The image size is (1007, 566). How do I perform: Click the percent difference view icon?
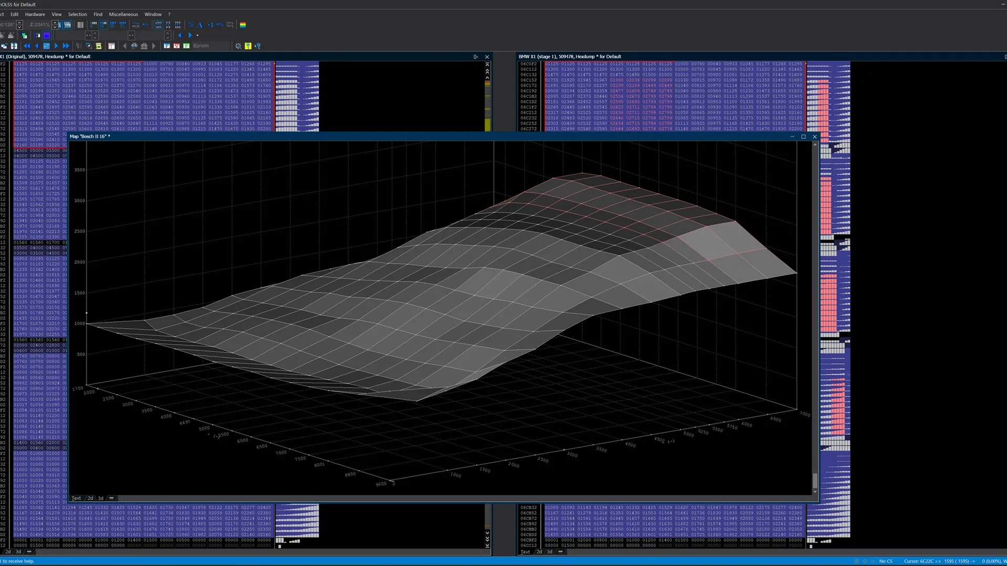click(191, 25)
